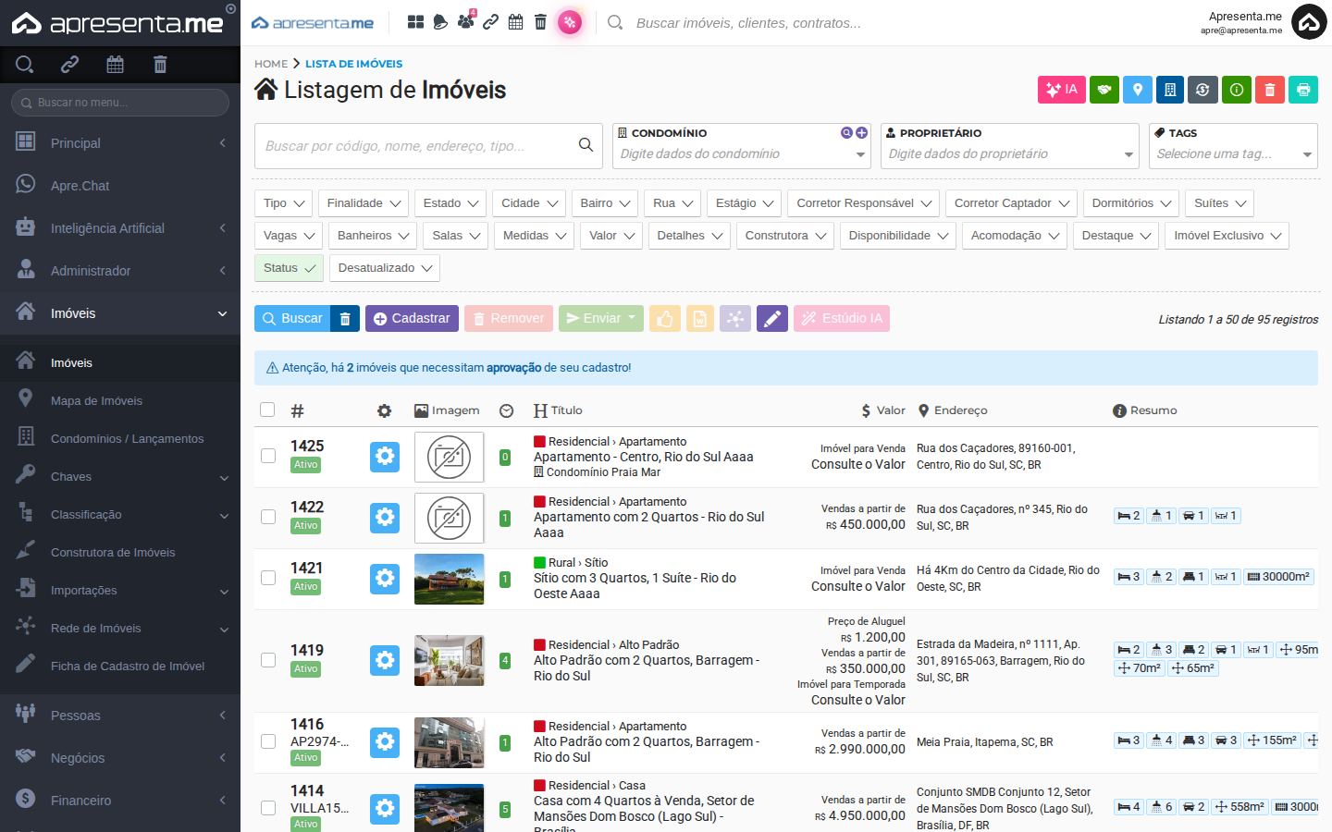Click the lavender network share button
Image resolution: width=1332 pixels, height=832 pixels.
click(x=735, y=318)
